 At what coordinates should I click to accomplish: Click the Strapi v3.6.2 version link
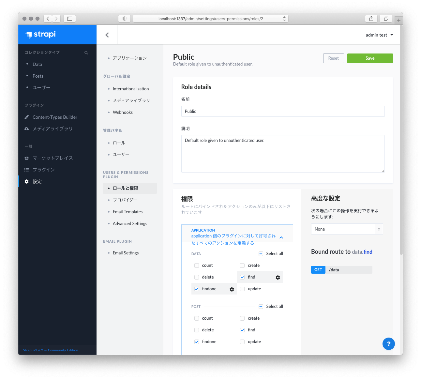point(51,350)
